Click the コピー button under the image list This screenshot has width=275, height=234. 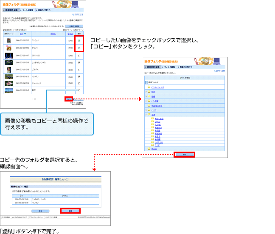69,99
